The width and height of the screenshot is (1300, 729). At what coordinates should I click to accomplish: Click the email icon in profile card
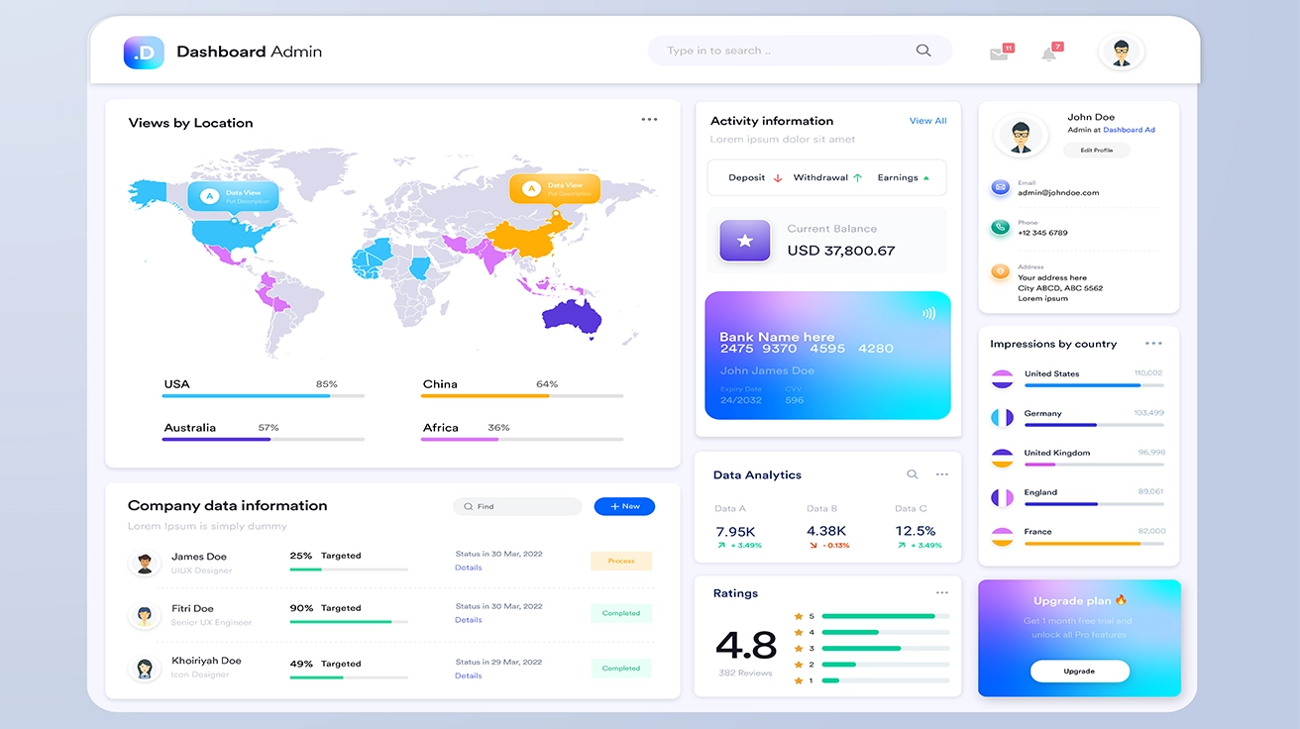[1001, 186]
